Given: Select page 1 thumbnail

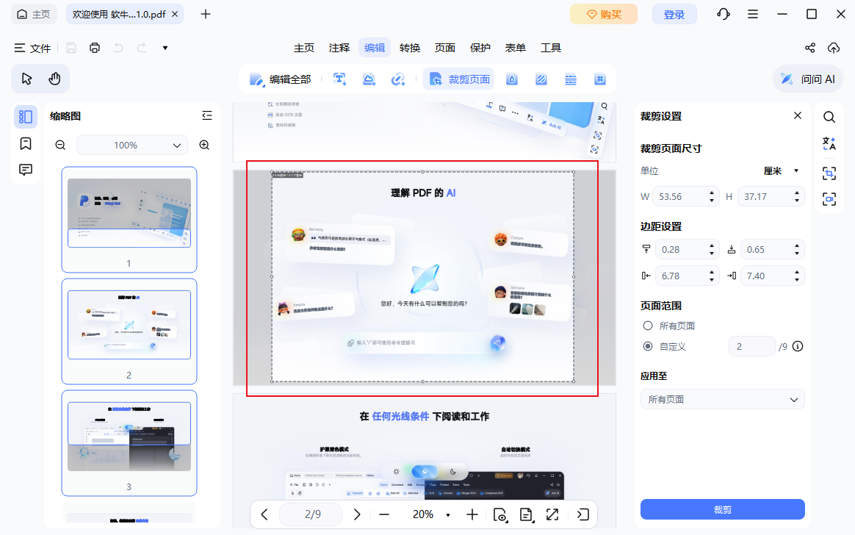Looking at the screenshot, I should click(129, 219).
